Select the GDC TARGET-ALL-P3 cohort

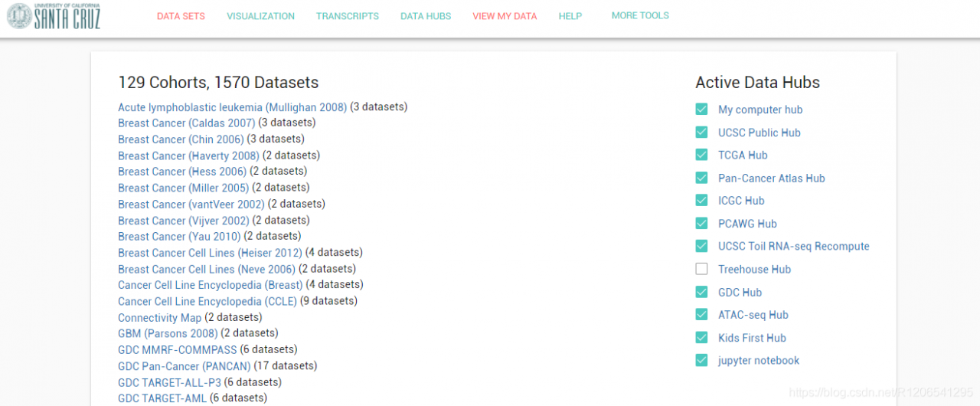pos(169,382)
